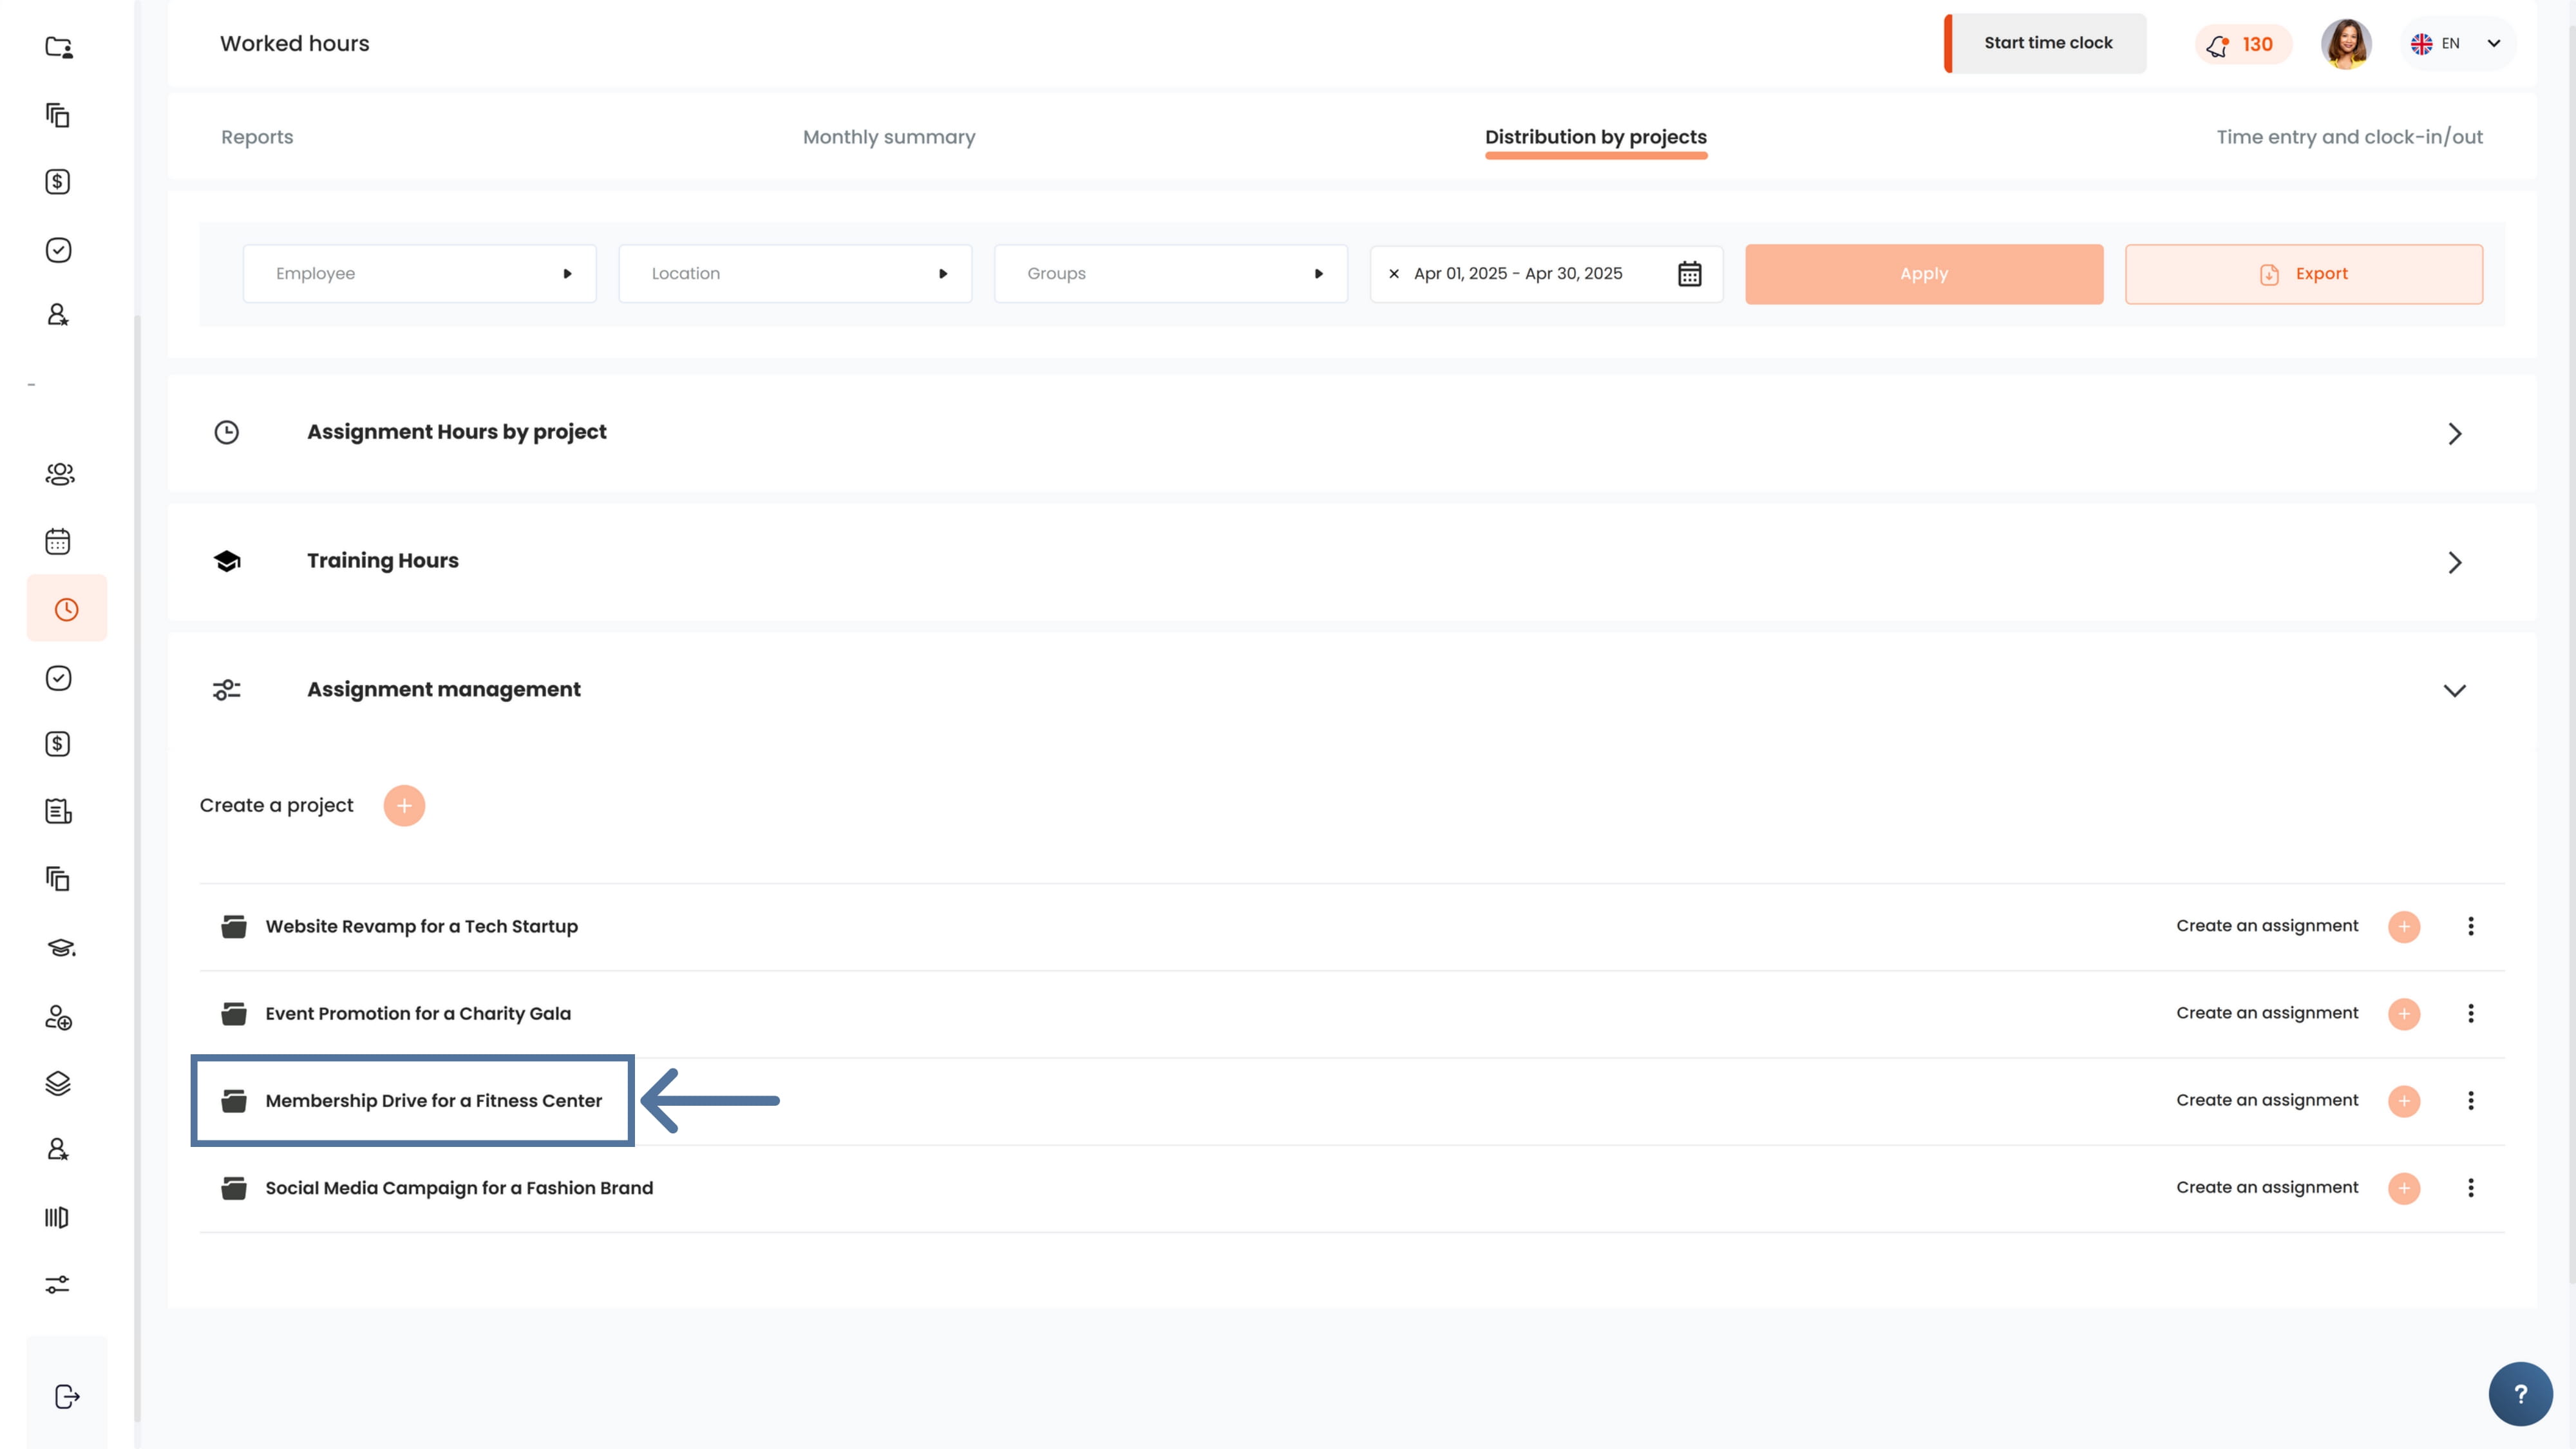Image resolution: width=2576 pixels, height=1449 pixels.
Task: Click the lower dollar-sign sidebar icon
Action: [58, 744]
